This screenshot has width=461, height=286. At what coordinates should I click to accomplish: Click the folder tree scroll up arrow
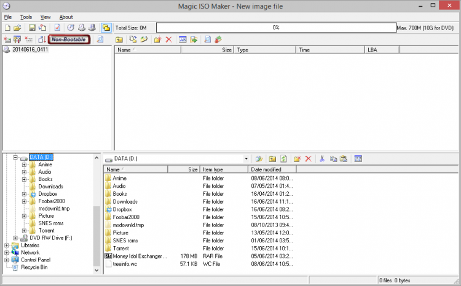[97, 158]
